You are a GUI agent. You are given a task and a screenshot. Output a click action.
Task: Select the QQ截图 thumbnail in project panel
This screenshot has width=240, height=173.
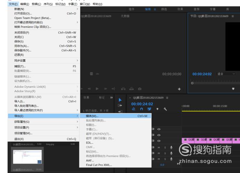[27, 157]
